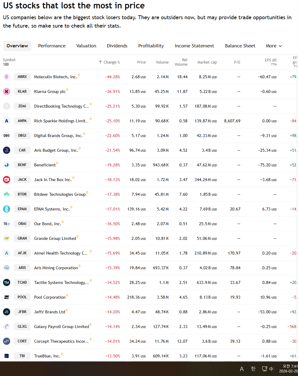Screen dimensions: 298x376
Task: Click the ascending sort arrow beside Change %
Action: (100, 62)
